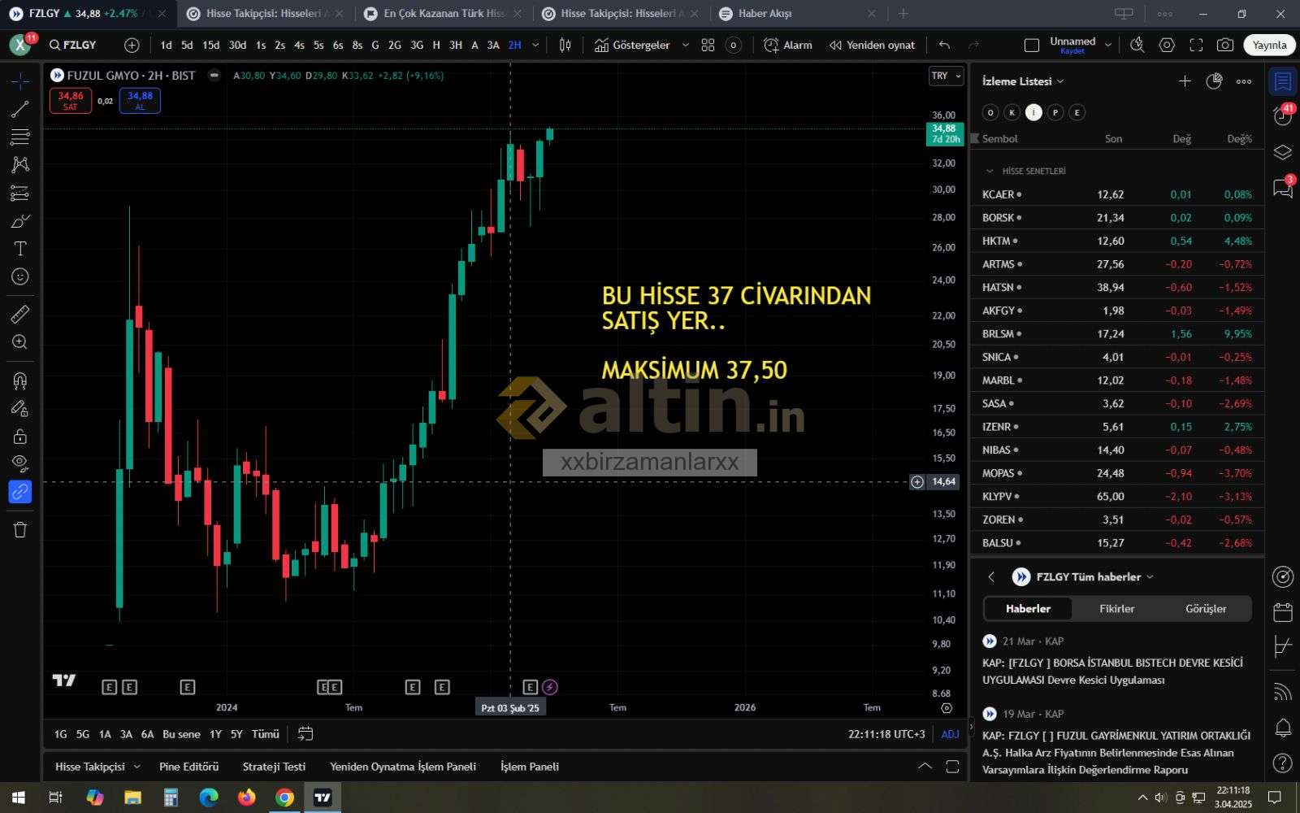
Task: Activate the zoom in tool
Action: (x=20, y=342)
